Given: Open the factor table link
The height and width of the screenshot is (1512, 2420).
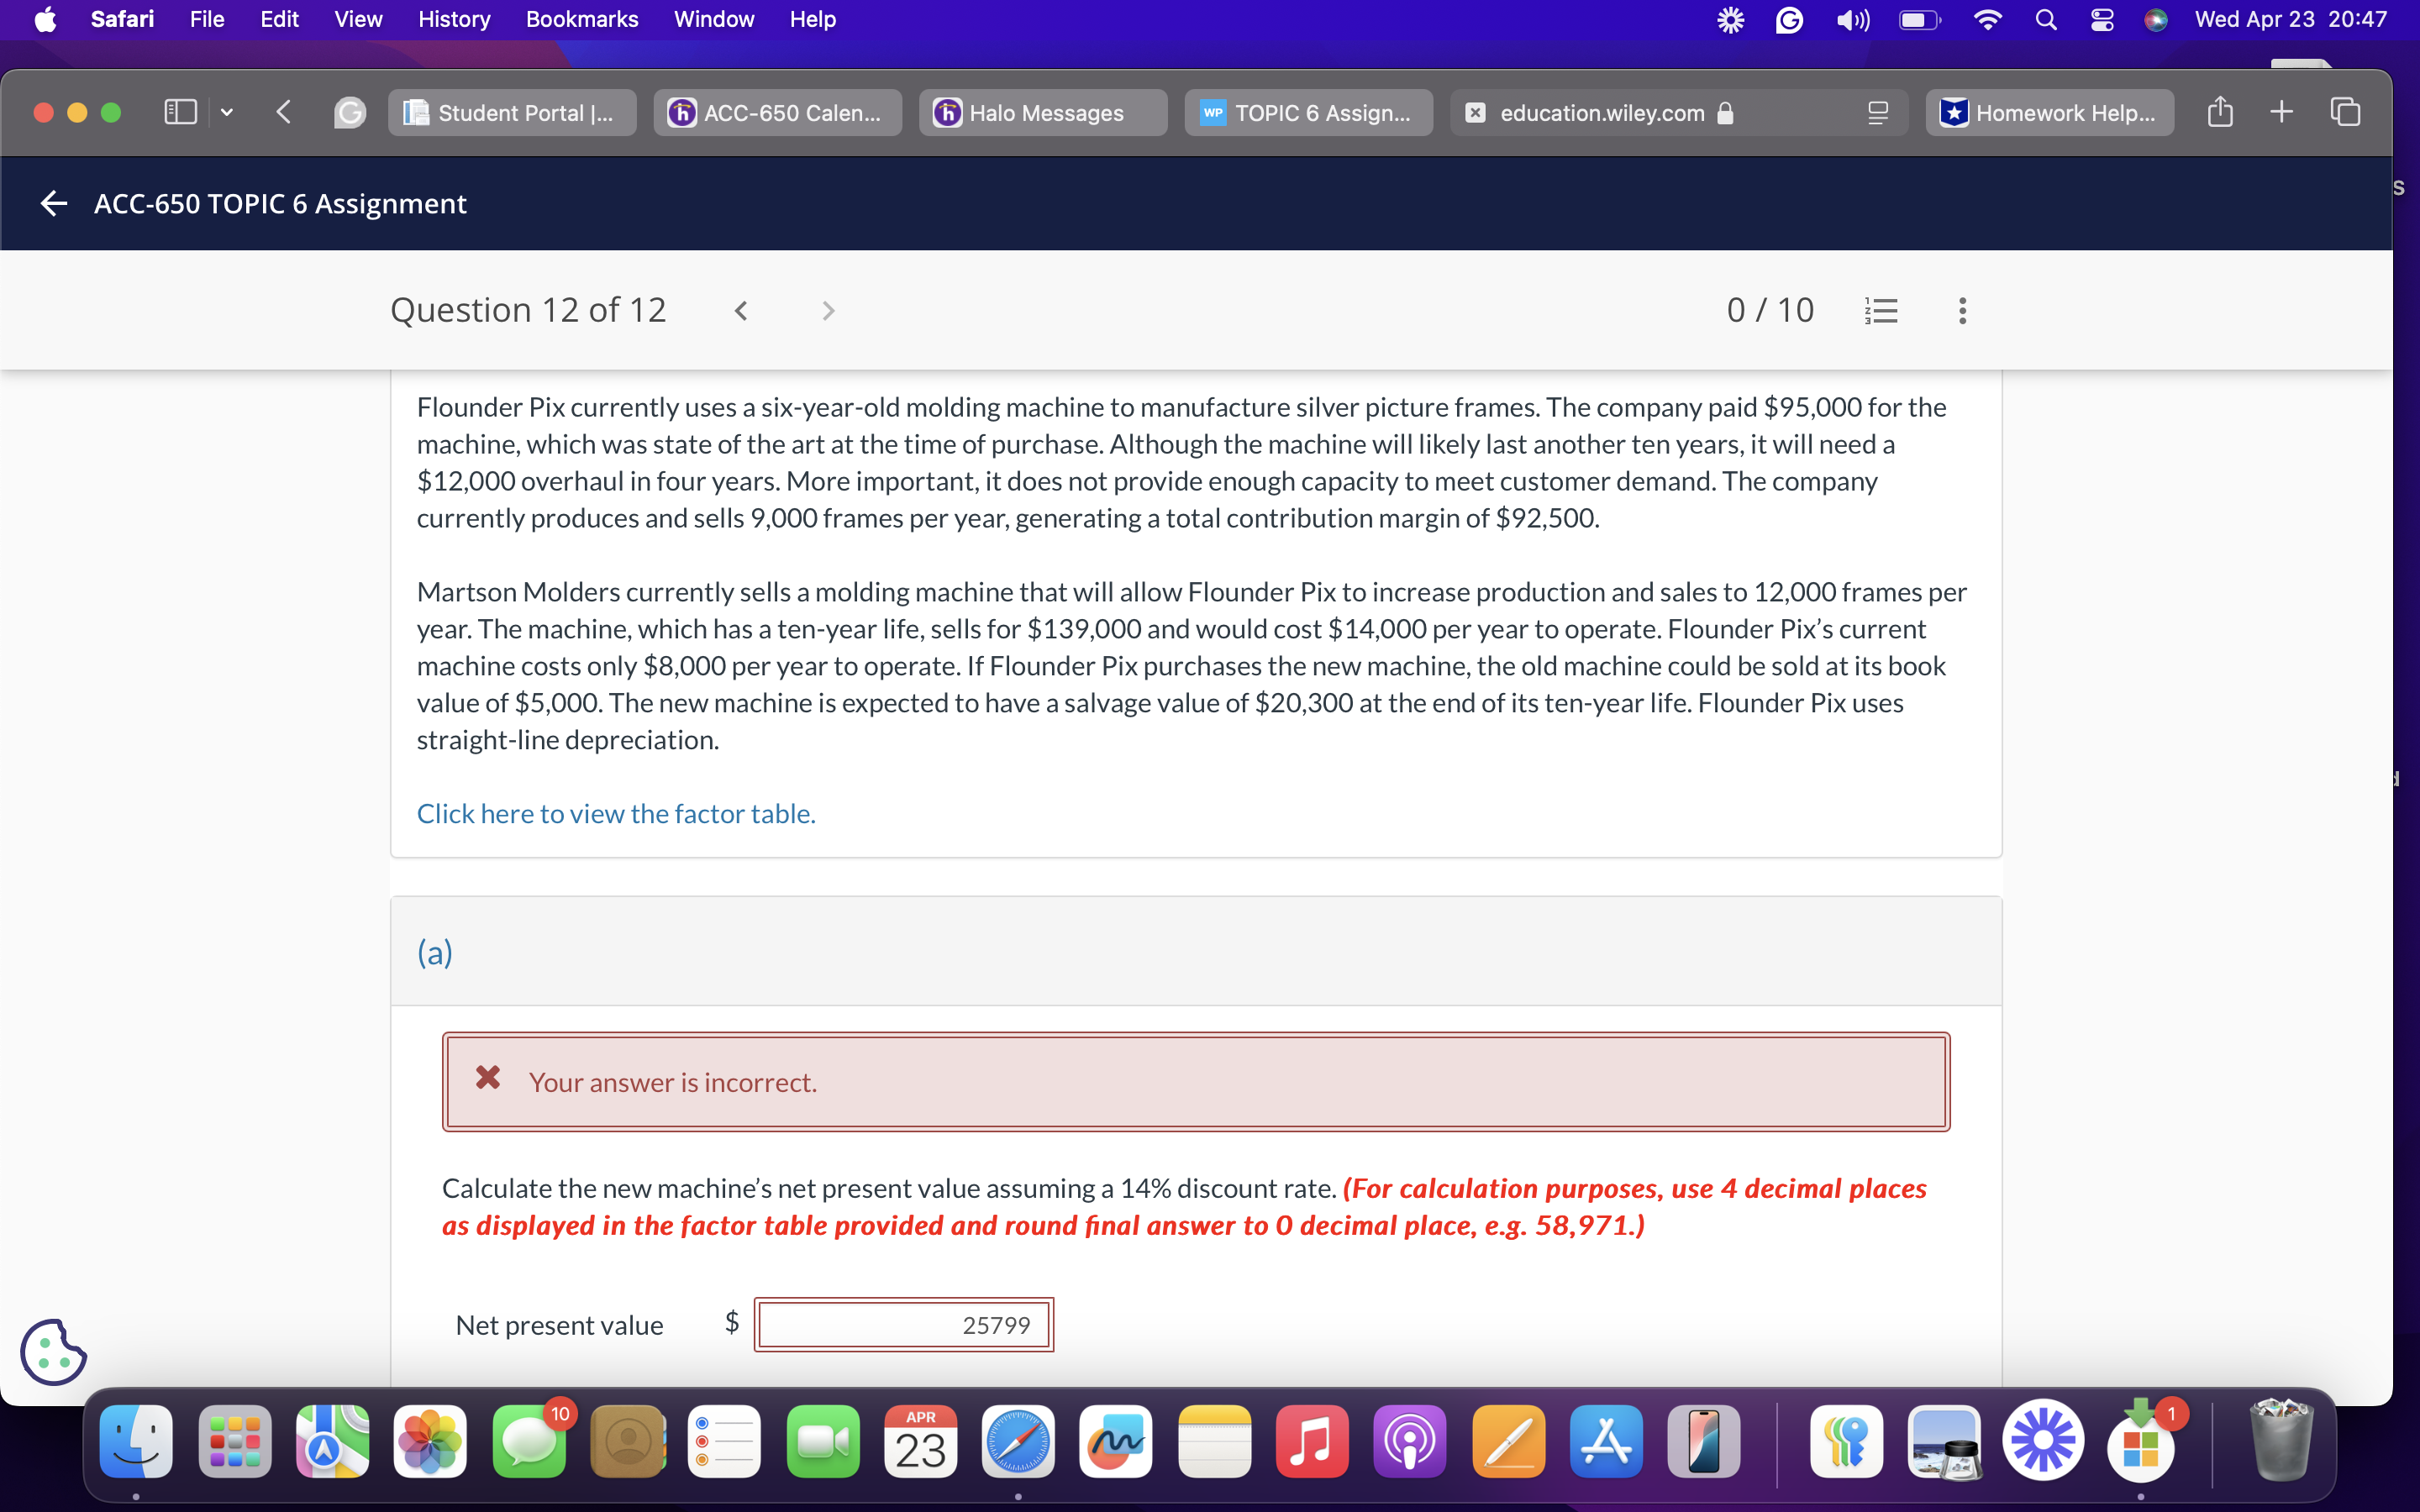Looking at the screenshot, I should (x=615, y=814).
